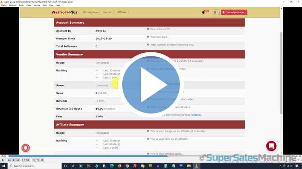Click the notification bell icon in navbar
This screenshot has height=169, width=302.
[x=203, y=12]
